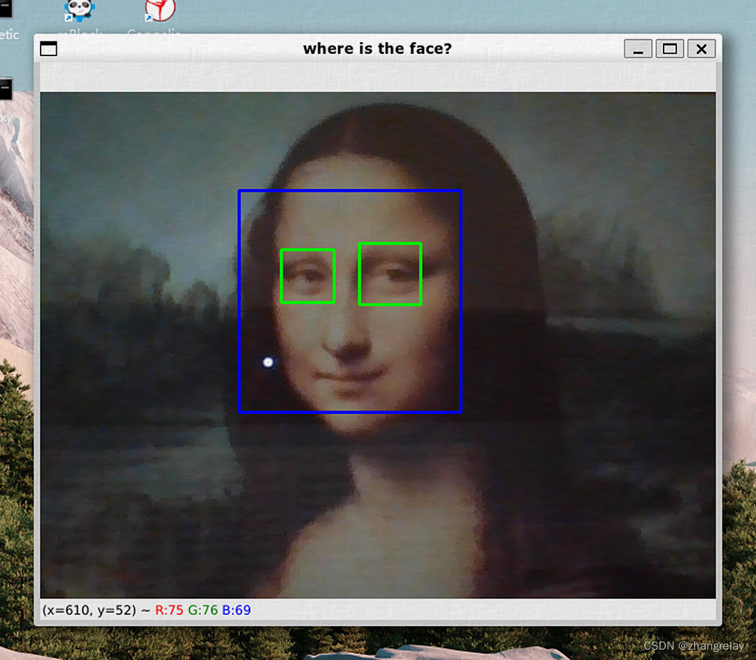Maximize the 'where is the face?' window
Screen dimensions: 756x660
[x=670, y=49]
